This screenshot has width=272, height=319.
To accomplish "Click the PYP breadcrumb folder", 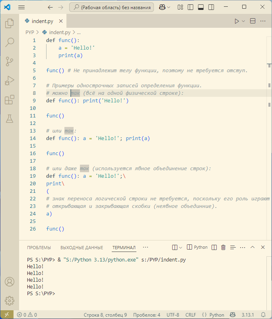I will click(30, 33).
